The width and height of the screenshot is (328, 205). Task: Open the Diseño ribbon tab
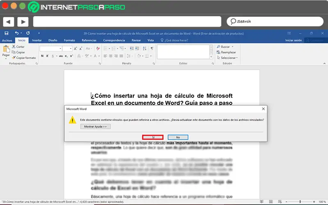coord(53,40)
